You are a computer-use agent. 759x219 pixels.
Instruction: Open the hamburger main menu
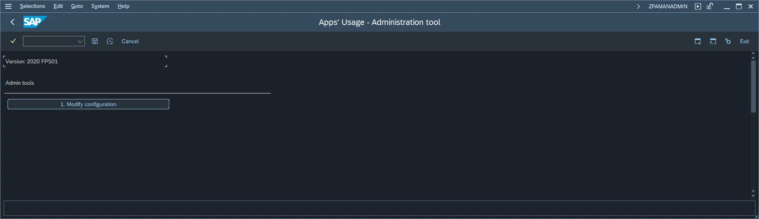pos(8,6)
